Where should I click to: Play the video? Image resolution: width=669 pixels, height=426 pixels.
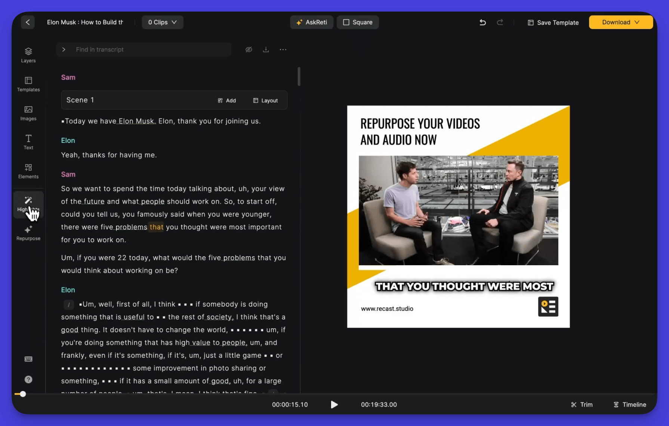tap(334, 404)
